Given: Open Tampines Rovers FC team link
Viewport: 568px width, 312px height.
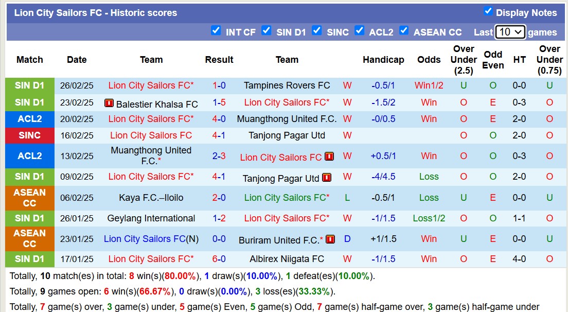Looking at the screenshot, I should 287,85.
